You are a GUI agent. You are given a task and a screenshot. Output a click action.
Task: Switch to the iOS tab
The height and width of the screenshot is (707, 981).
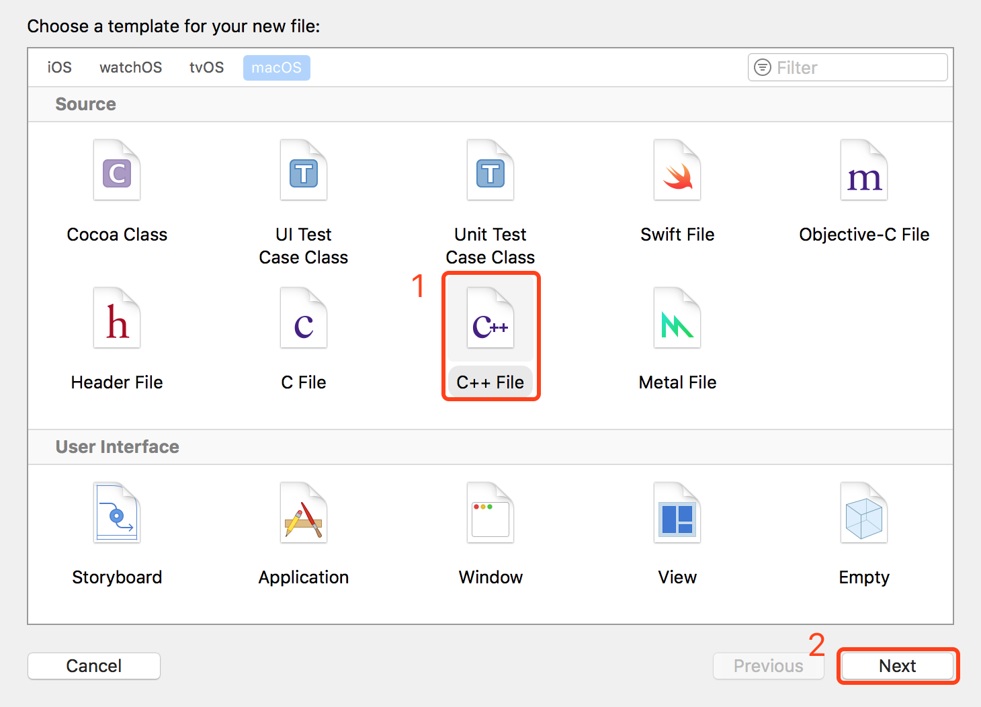click(59, 67)
